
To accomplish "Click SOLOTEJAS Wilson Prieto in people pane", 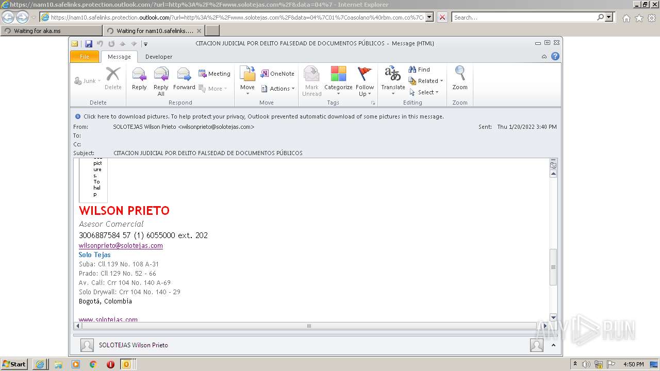I will pyautogui.click(x=134, y=345).
